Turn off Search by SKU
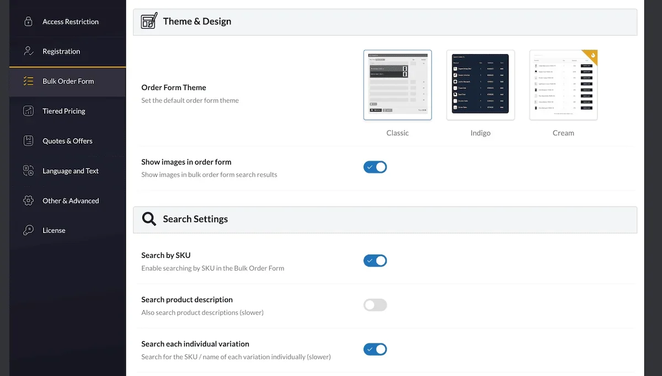Screen dimensions: 662x376 375,260
